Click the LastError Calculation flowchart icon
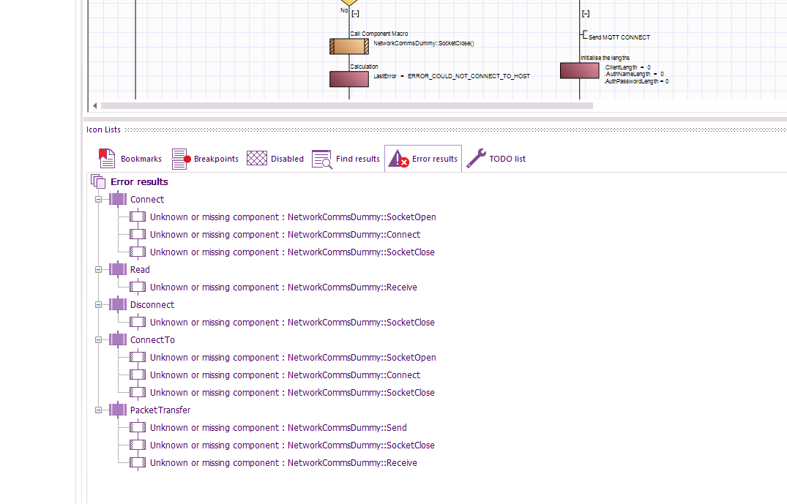Image resolution: width=787 pixels, height=504 pixels. (x=348, y=79)
